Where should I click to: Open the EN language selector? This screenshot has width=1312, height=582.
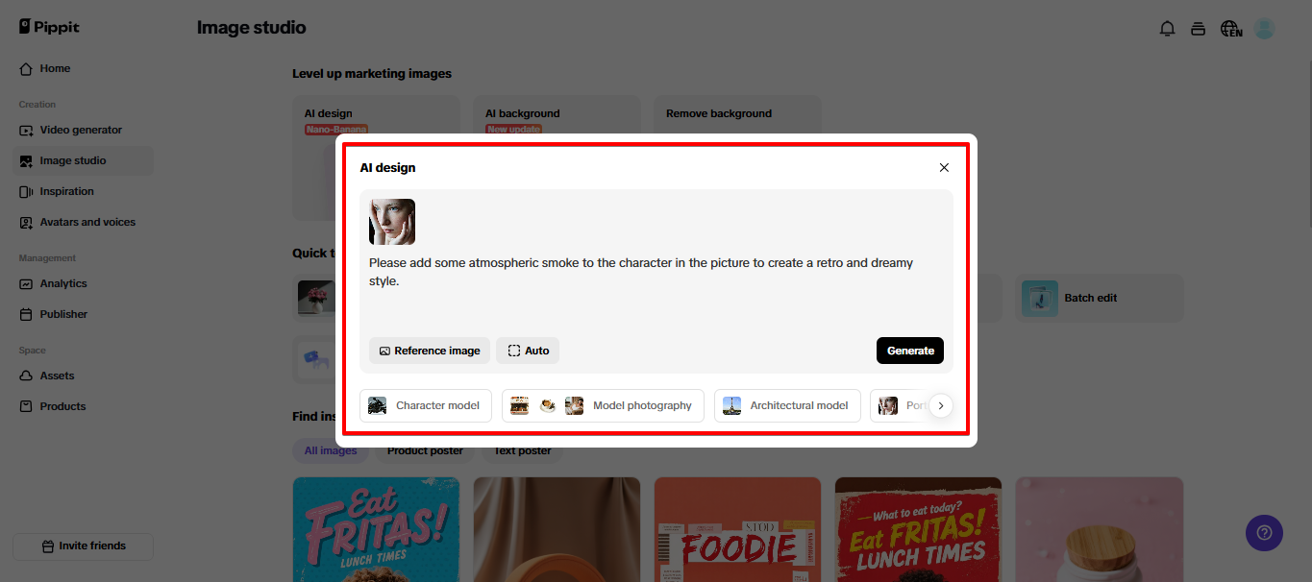click(x=1230, y=29)
